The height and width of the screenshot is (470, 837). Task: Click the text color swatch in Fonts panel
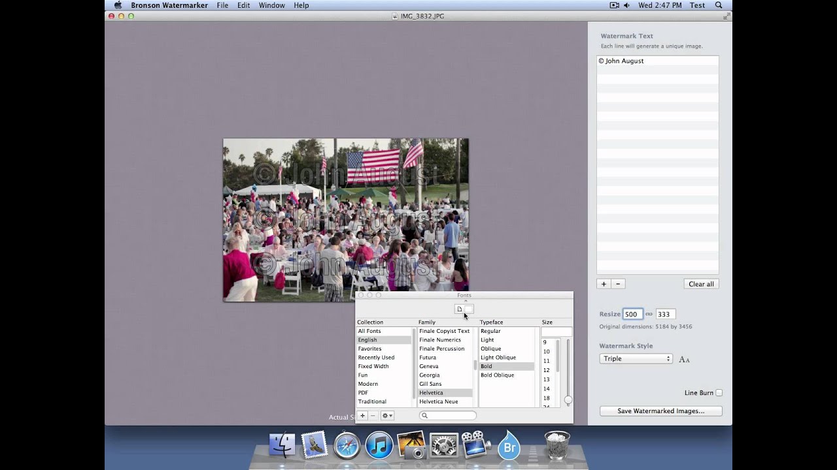pos(468,309)
